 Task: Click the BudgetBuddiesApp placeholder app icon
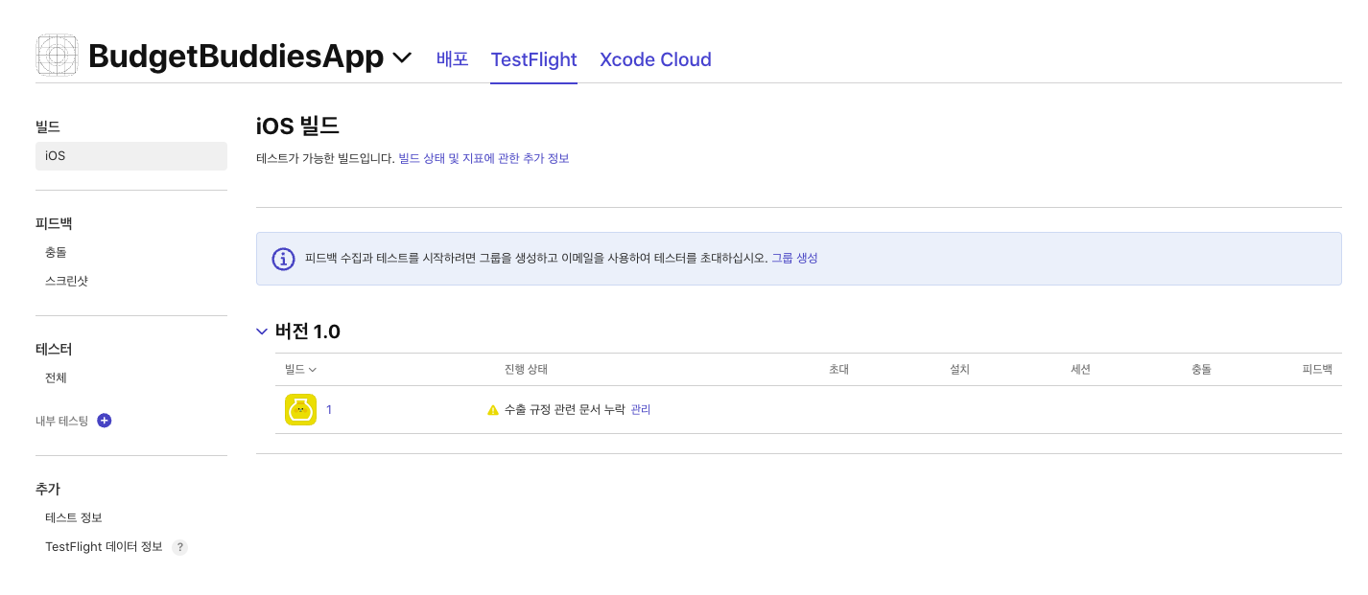[57, 56]
